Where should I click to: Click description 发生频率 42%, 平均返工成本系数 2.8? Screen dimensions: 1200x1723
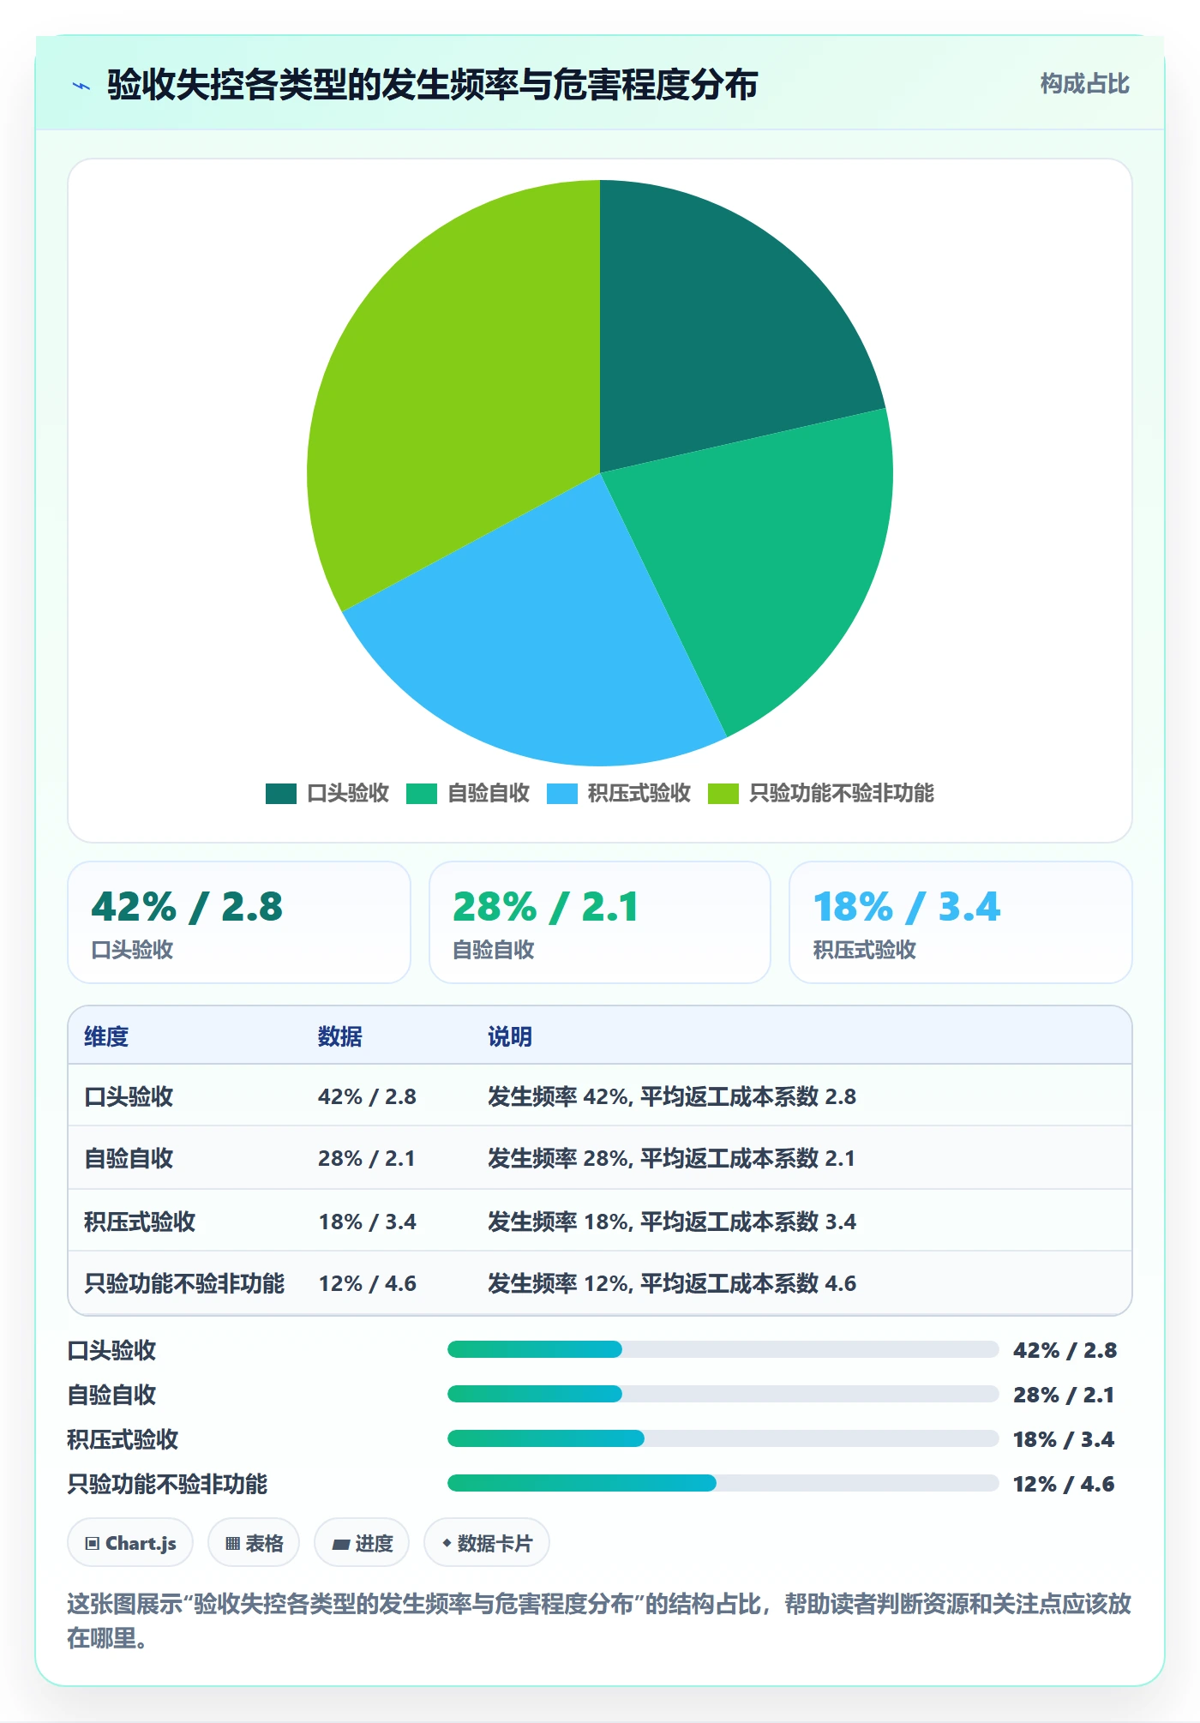[x=672, y=1096]
